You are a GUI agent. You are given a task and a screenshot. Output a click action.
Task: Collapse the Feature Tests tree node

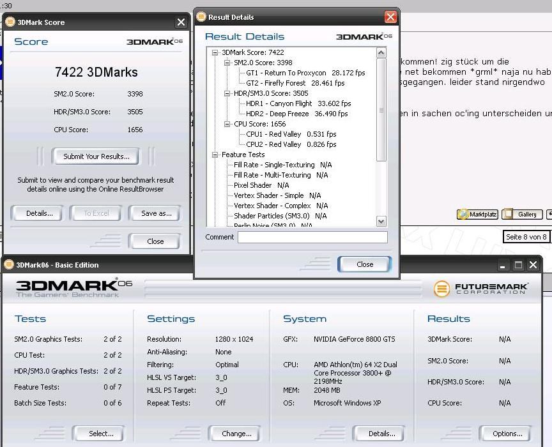tap(215, 155)
